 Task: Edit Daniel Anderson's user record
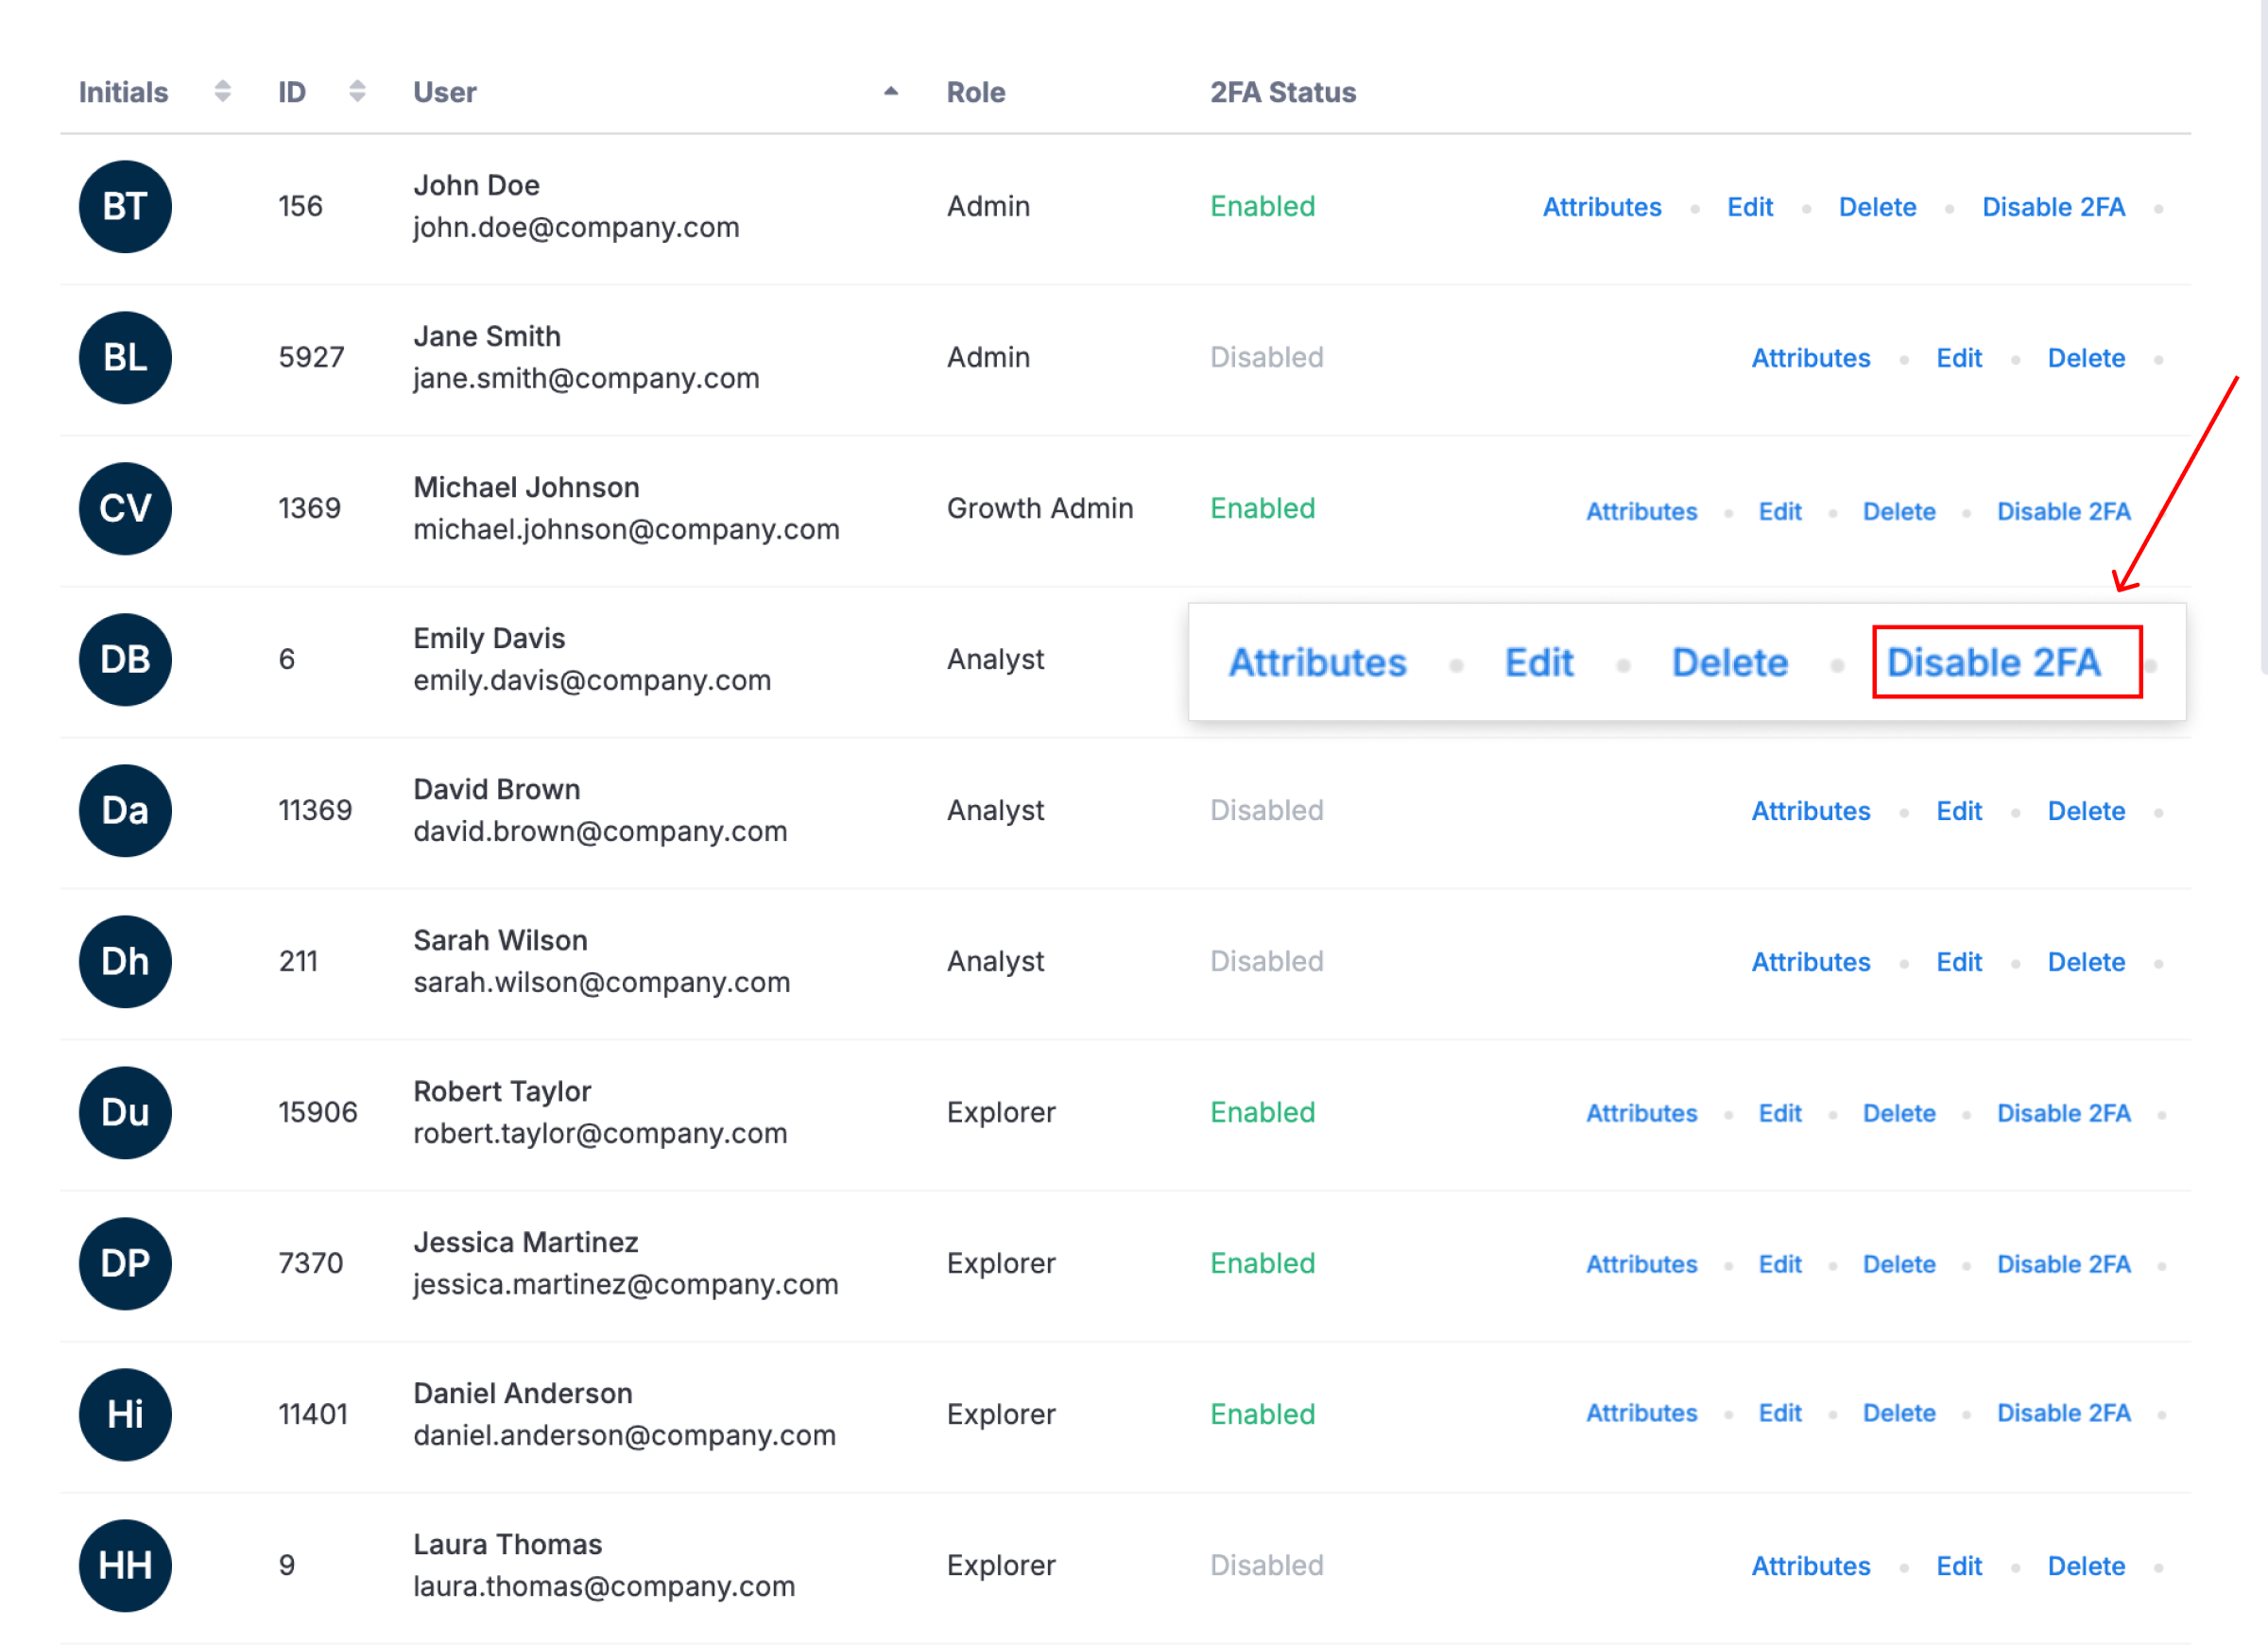tap(1780, 1414)
